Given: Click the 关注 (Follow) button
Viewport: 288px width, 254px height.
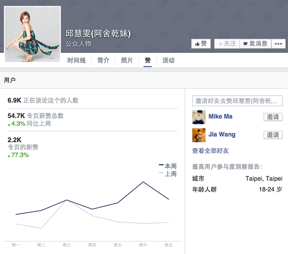Looking at the screenshot, I should [x=227, y=44].
